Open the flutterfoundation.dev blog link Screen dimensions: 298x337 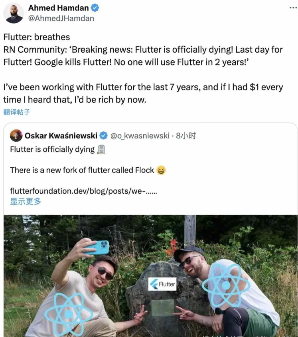(83, 191)
